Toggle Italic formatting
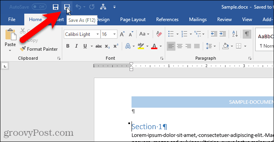This screenshot has width=274, height=142. point(76,46)
